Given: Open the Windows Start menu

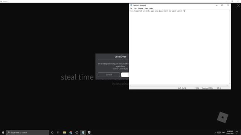Looking at the screenshot, I should coord(3,132).
